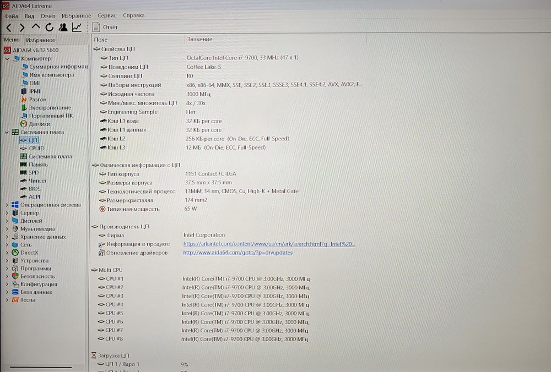Select the AIDA64 v6.32.5600 root node
The width and height of the screenshot is (551, 372).
(31, 50)
